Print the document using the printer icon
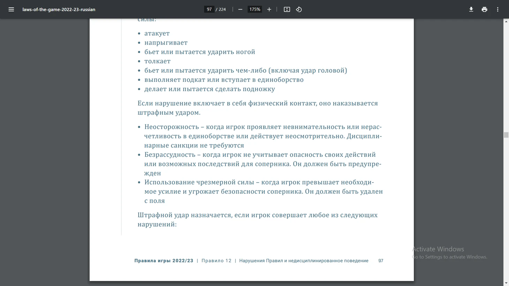 [484, 9]
